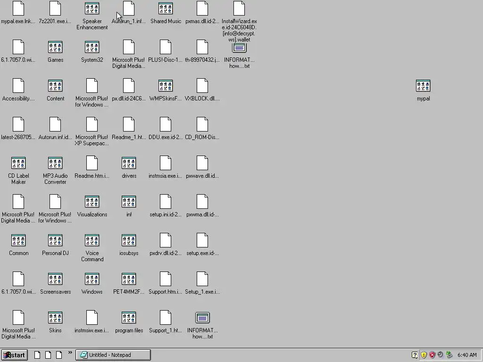Screen dimensions: 483x362
Task: Select the Common folder icon
Action: (18, 240)
